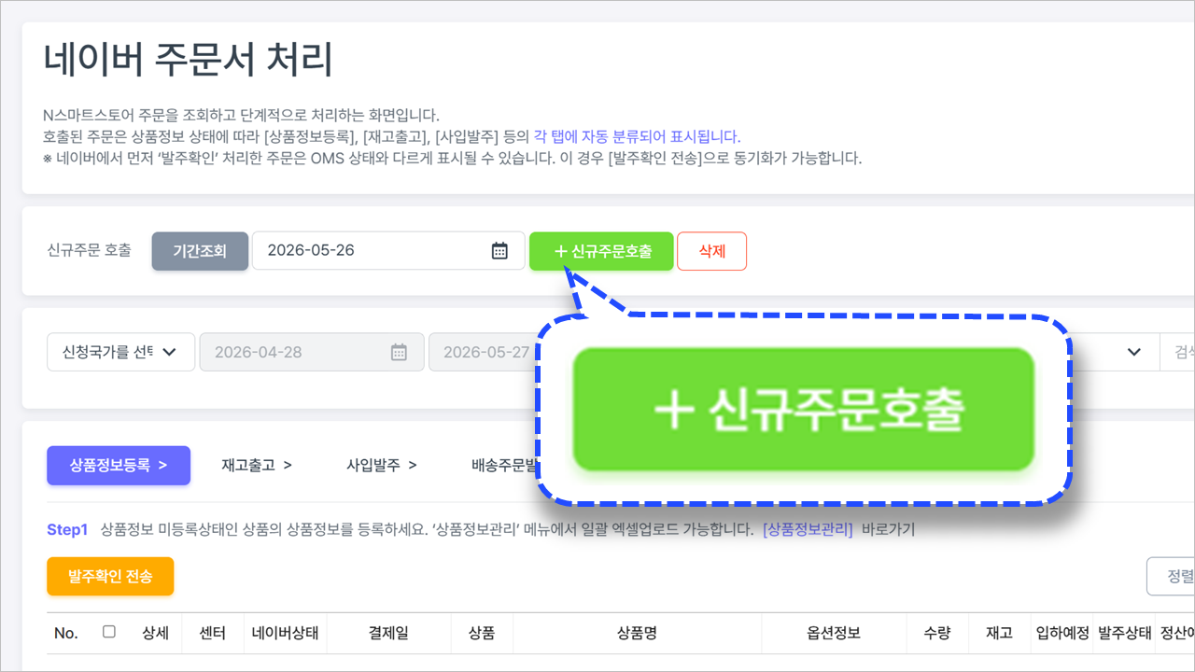Switch to the 사입발주 tab

pyautogui.click(x=381, y=465)
